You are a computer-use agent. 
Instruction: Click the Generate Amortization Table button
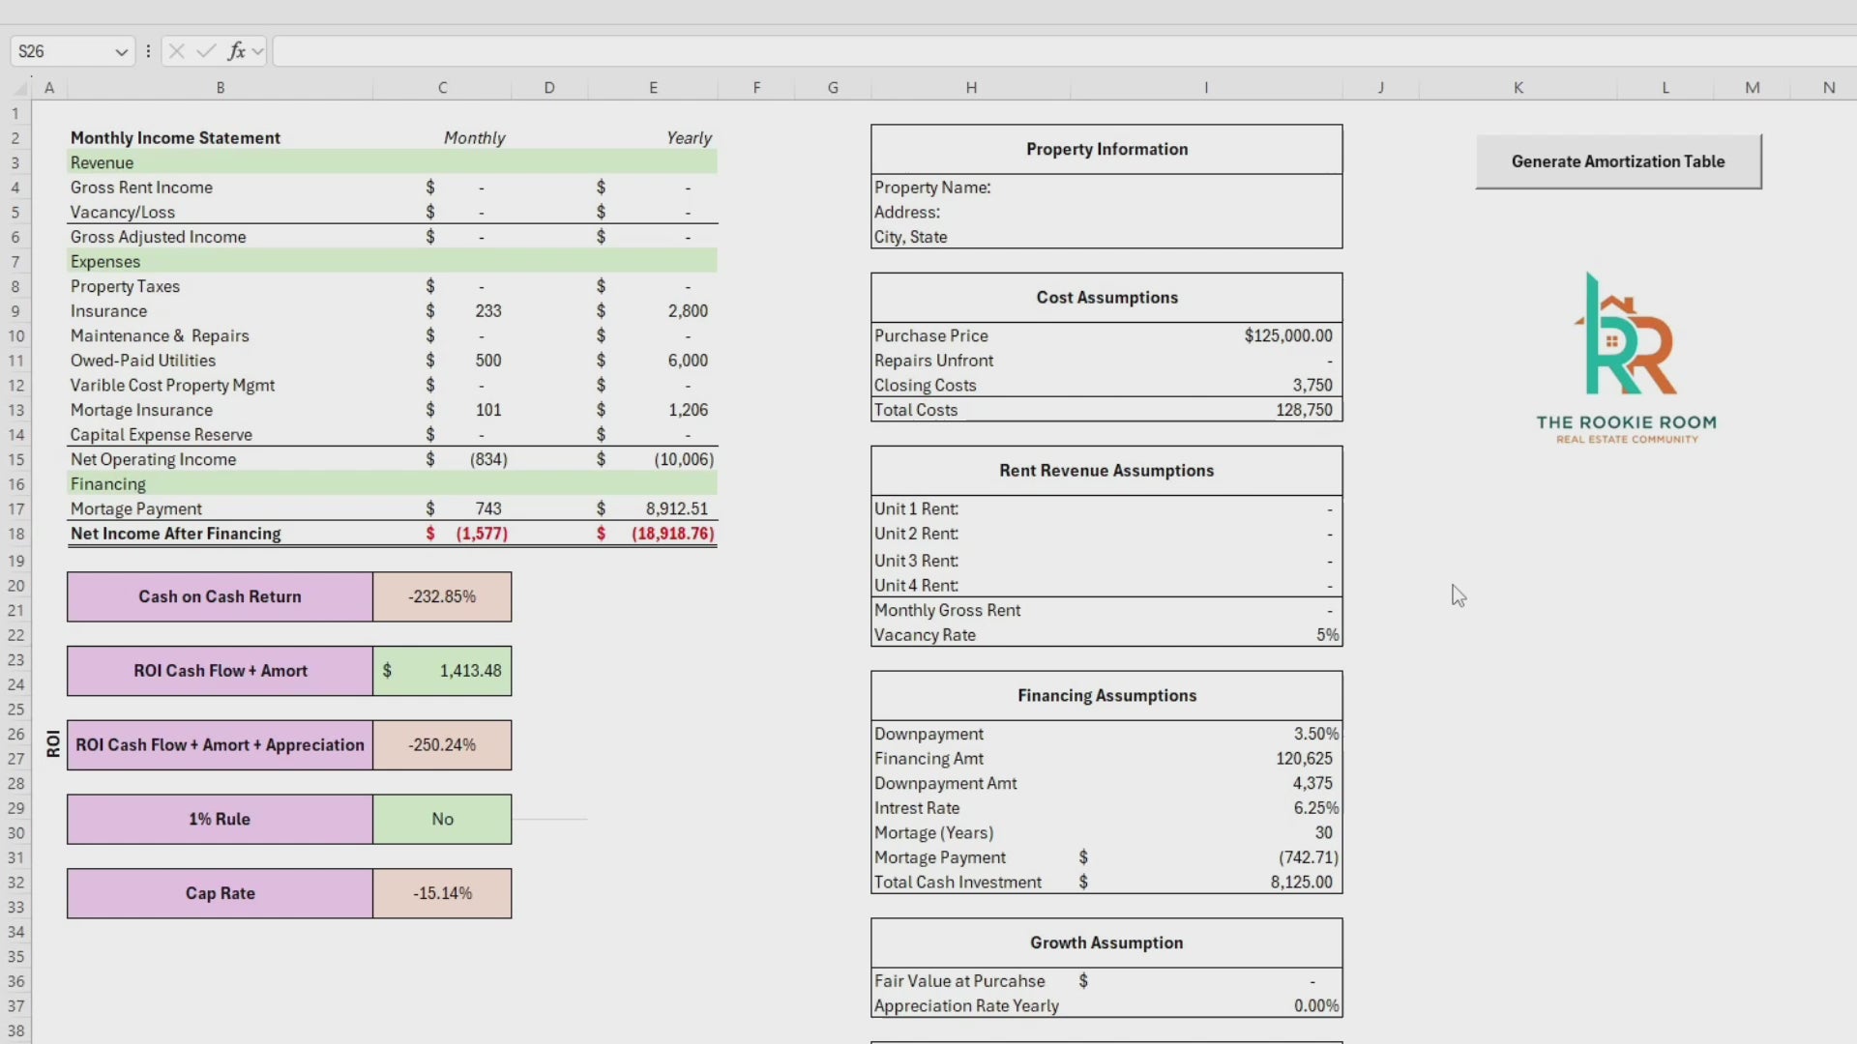pos(1617,161)
